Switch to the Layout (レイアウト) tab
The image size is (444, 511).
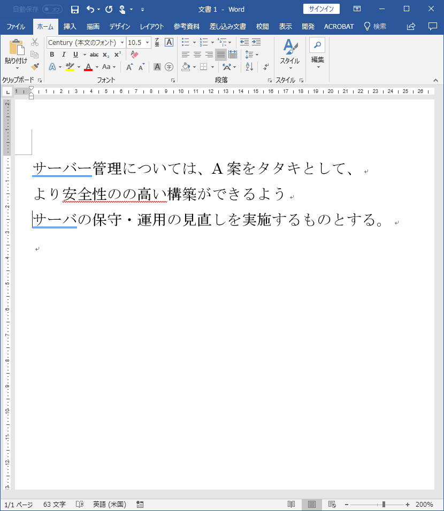(152, 26)
